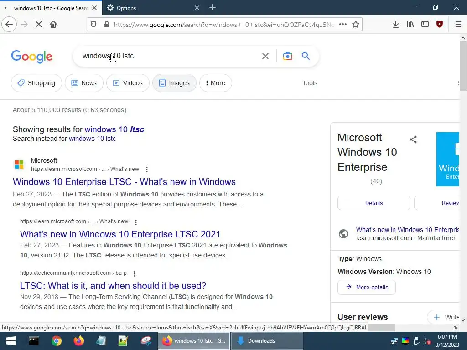Search by image with camera icon
The height and width of the screenshot is (350, 467).
[x=288, y=56]
